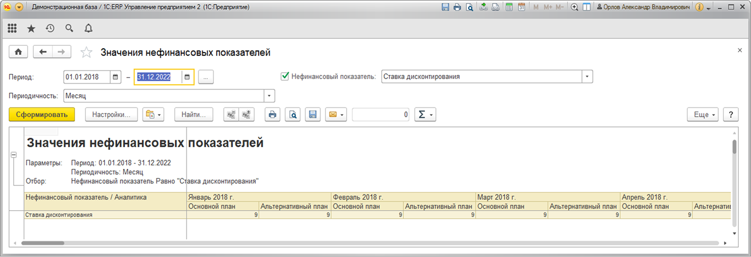Viewport: 751px width, 257px height.
Task: Open the sum Σ dropdown
Action: coord(425,115)
